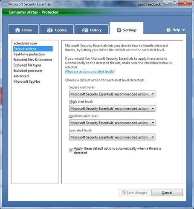The image size is (194, 209).
Task: Switch to the Update tab
Action: 57,29
